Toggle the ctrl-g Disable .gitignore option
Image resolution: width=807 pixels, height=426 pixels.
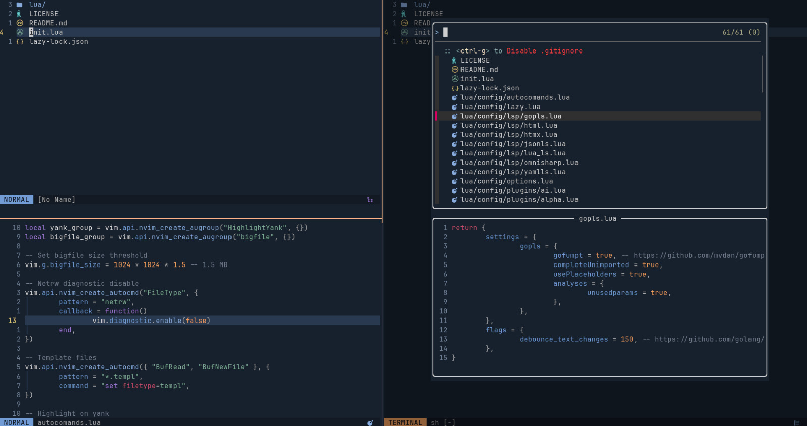coord(519,51)
